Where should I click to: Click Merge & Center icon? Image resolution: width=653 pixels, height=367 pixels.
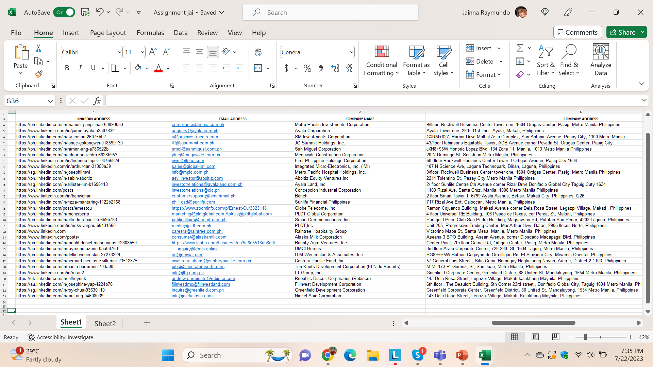(x=258, y=68)
